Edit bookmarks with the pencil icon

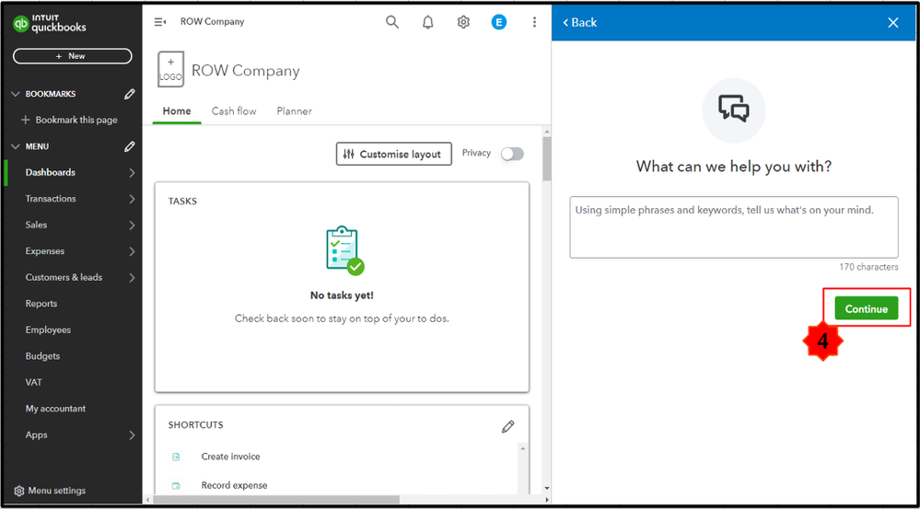click(130, 94)
